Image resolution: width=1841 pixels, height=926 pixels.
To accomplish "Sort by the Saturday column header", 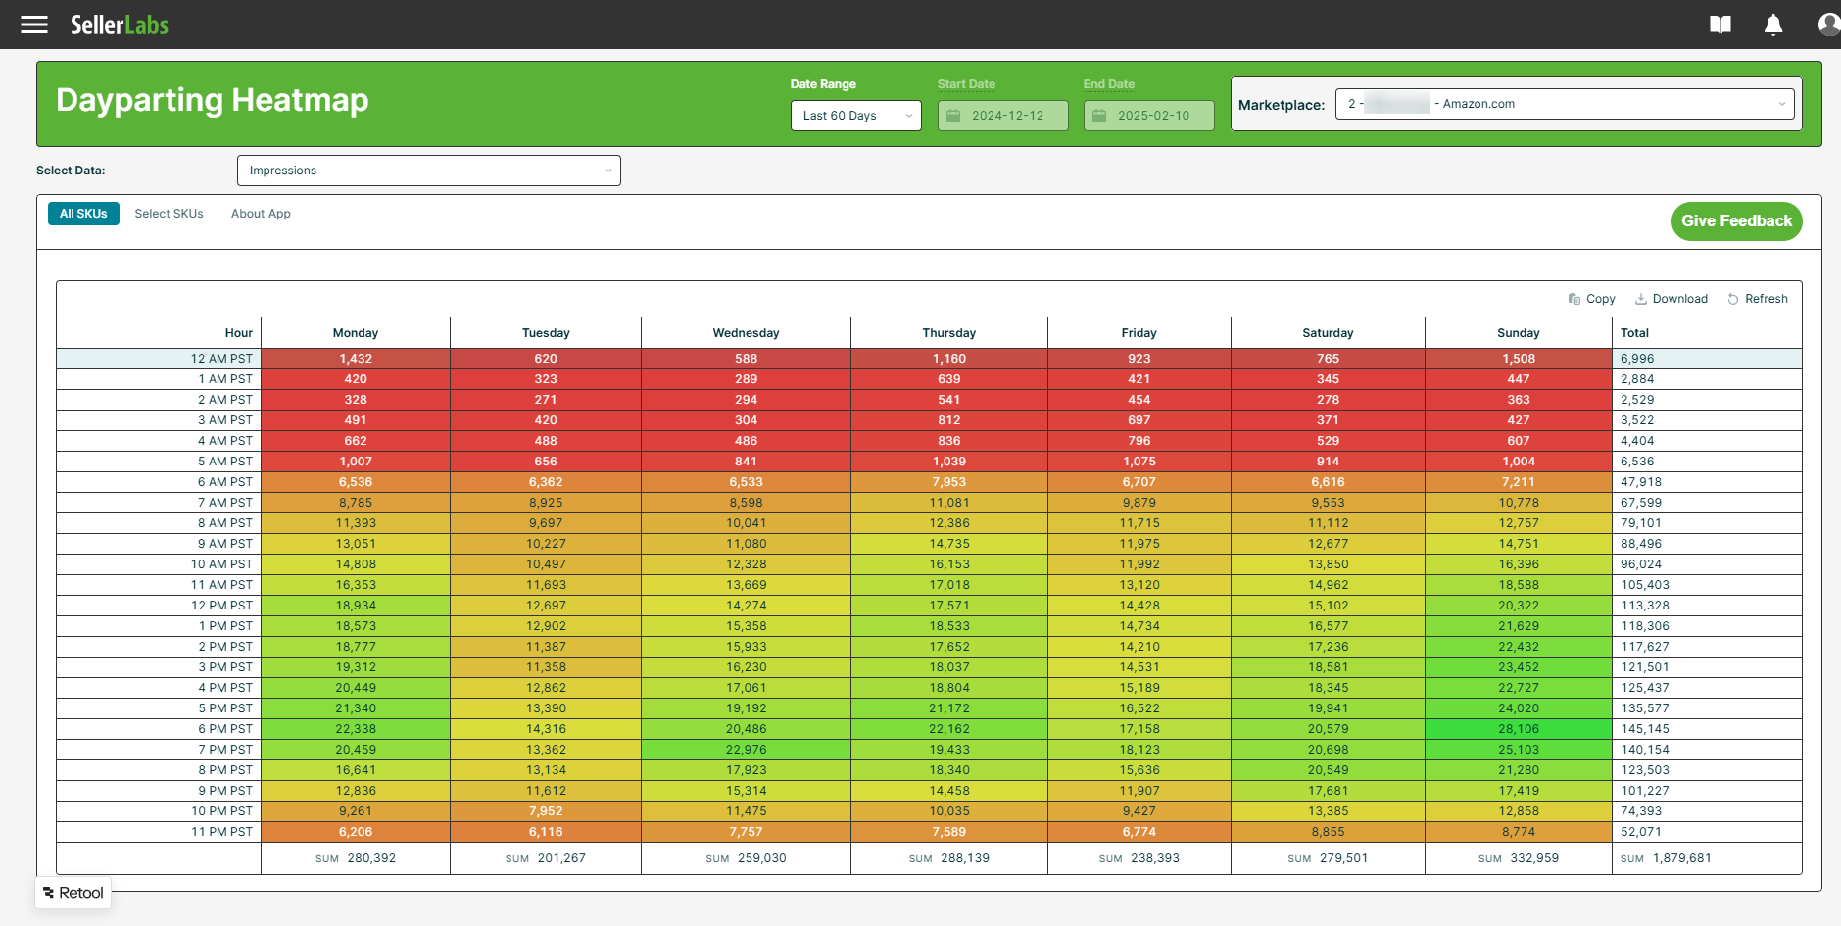I will pyautogui.click(x=1328, y=333).
